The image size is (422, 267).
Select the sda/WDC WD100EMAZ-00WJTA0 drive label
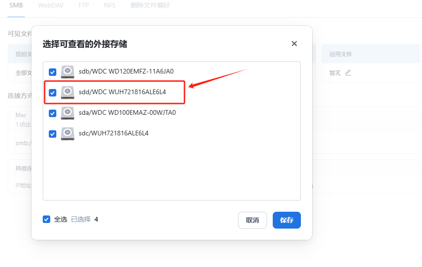point(127,112)
